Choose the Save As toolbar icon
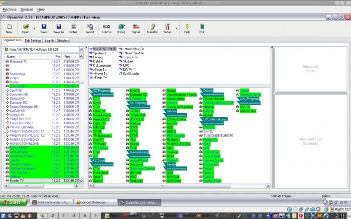 59,29
